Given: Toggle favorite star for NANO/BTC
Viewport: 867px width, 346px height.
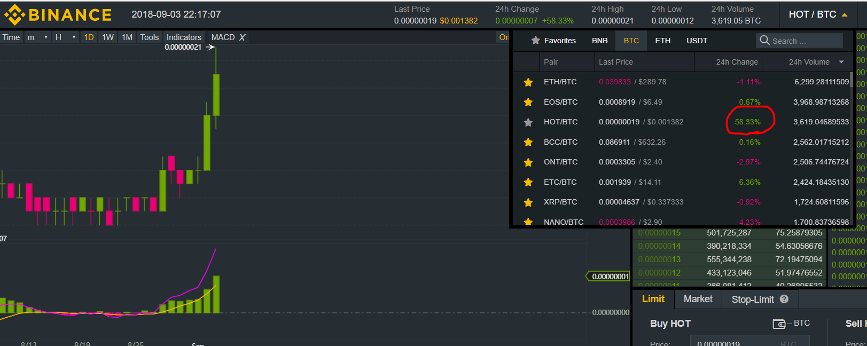Looking at the screenshot, I should click(528, 222).
